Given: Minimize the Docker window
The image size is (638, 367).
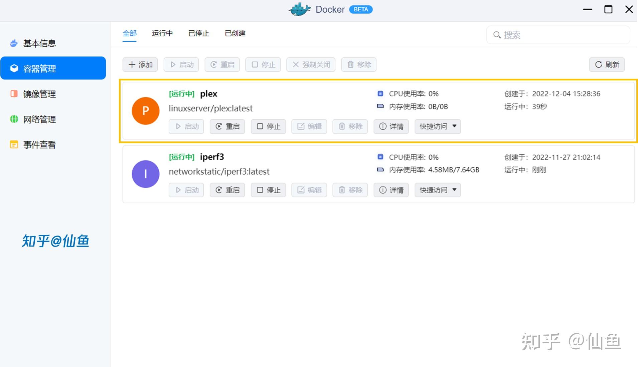Looking at the screenshot, I should coord(588,9).
